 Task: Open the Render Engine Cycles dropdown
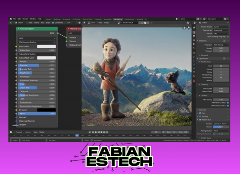pyautogui.click(x=221, y=27)
